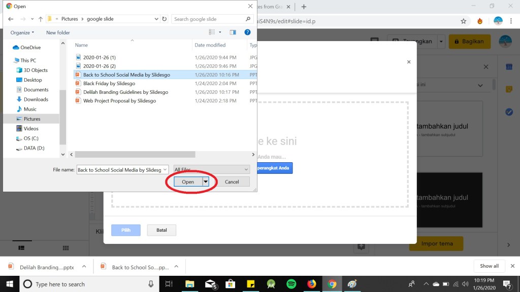520x292 pixels.
Task: Click the Up one level arrow icon
Action: coord(41,19)
